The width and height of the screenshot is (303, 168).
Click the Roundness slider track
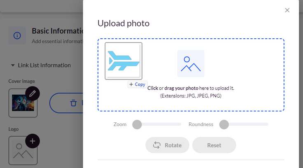(244, 124)
